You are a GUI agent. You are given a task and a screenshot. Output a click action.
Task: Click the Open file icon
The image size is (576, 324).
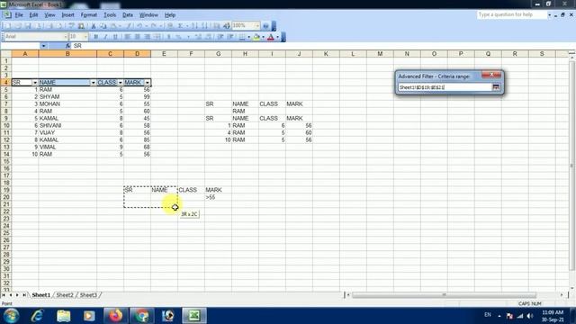pyautogui.click(x=18, y=26)
